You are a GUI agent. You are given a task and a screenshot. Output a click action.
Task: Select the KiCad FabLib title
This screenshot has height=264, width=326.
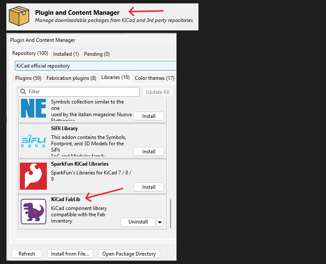point(66,199)
